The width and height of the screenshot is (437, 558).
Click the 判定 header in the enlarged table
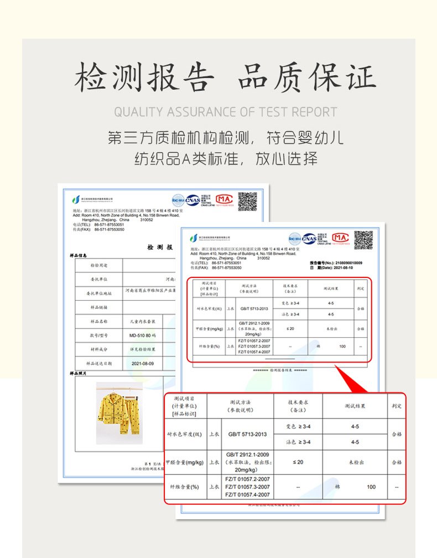pos(397,406)
